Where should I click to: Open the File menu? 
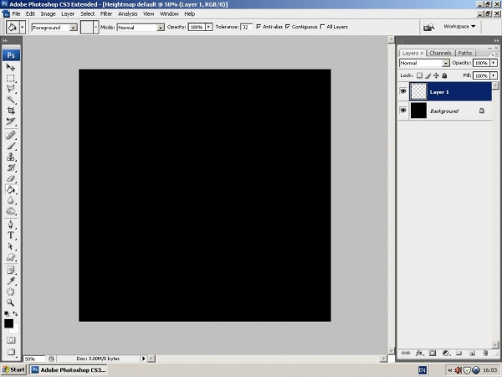(x=16, y=13)
